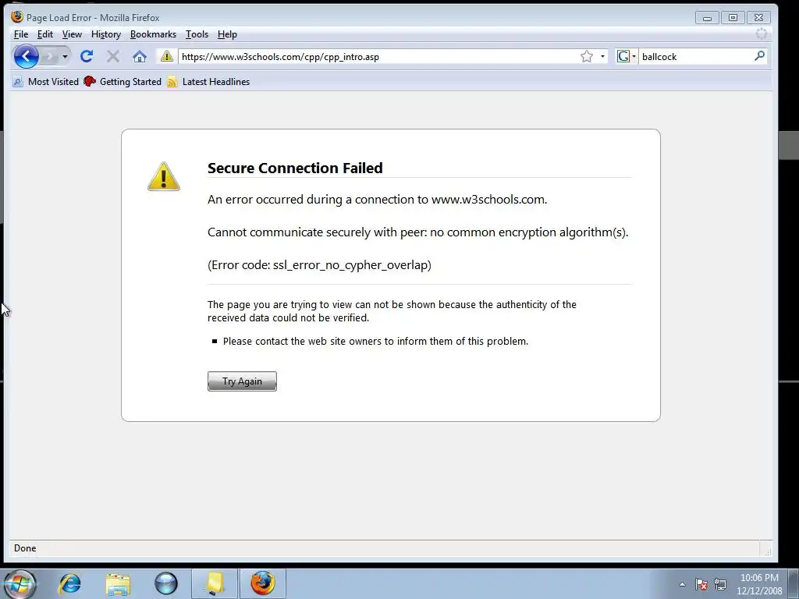Click the Try Again button
This screenshot has width=799, height=599.
coord(242,381)
